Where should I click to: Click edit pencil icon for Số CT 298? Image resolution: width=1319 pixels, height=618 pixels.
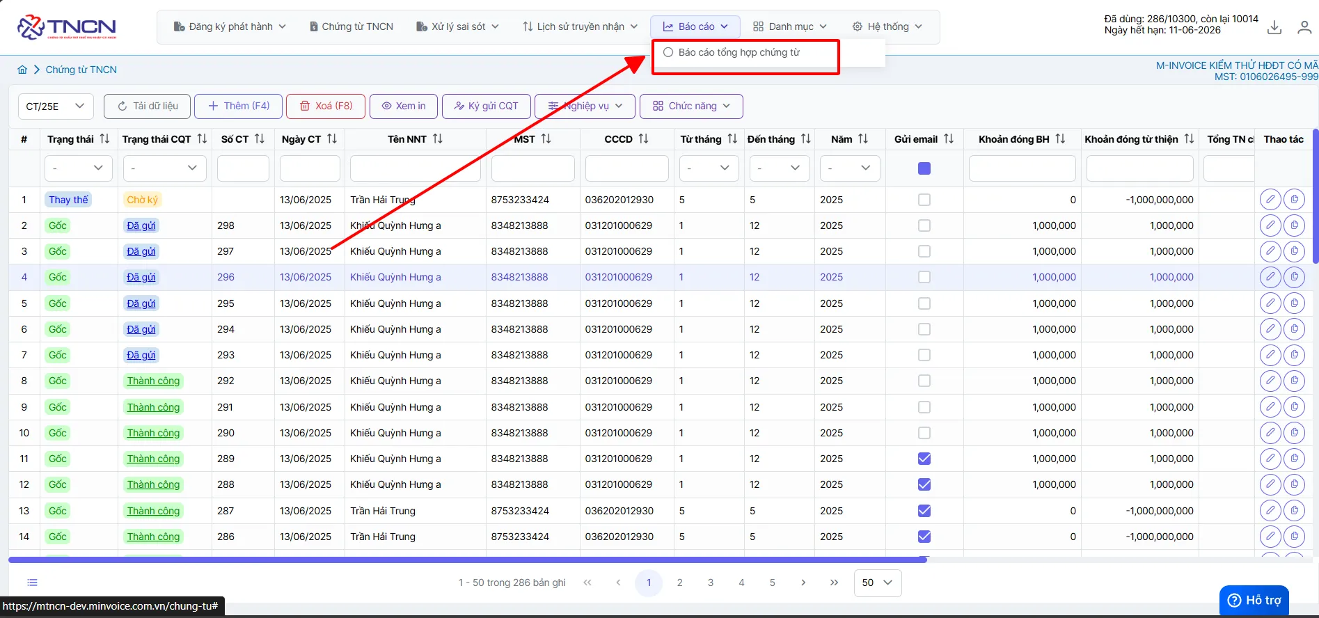click(x=1270, y=225)
